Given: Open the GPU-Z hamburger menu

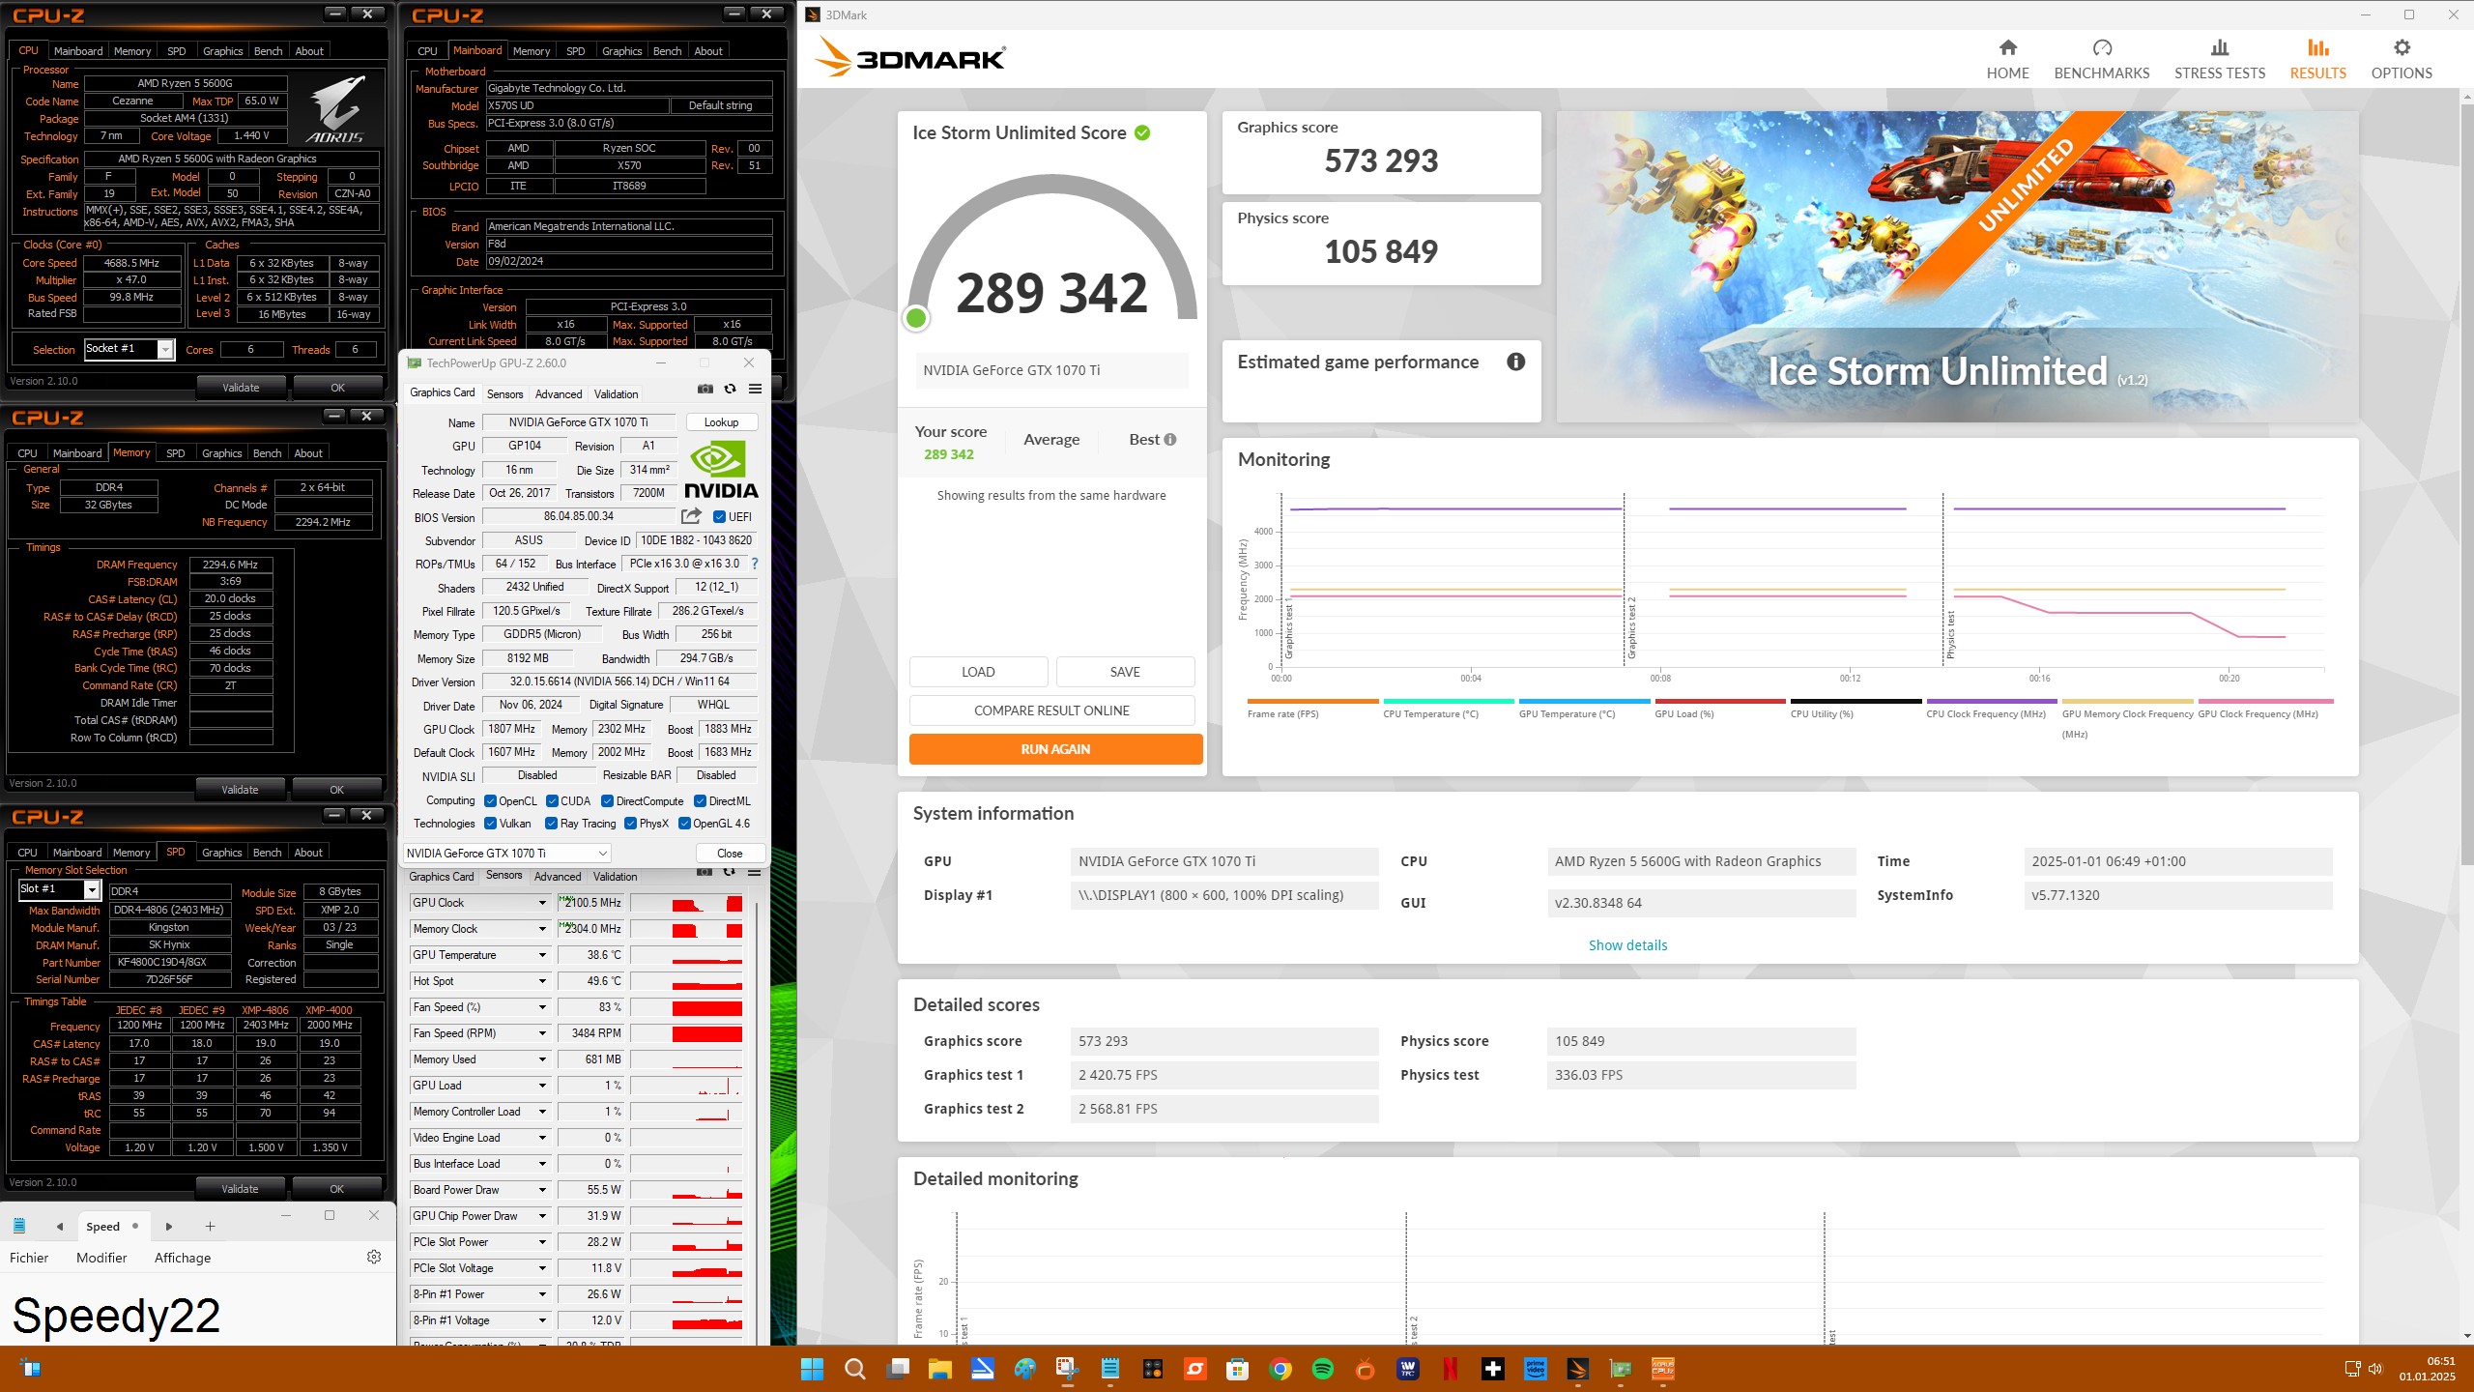Looking at the screenshot, I should [755, 390].
